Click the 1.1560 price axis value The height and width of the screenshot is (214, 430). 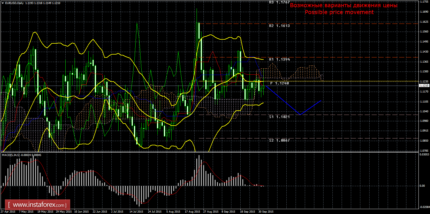[424, 32]
